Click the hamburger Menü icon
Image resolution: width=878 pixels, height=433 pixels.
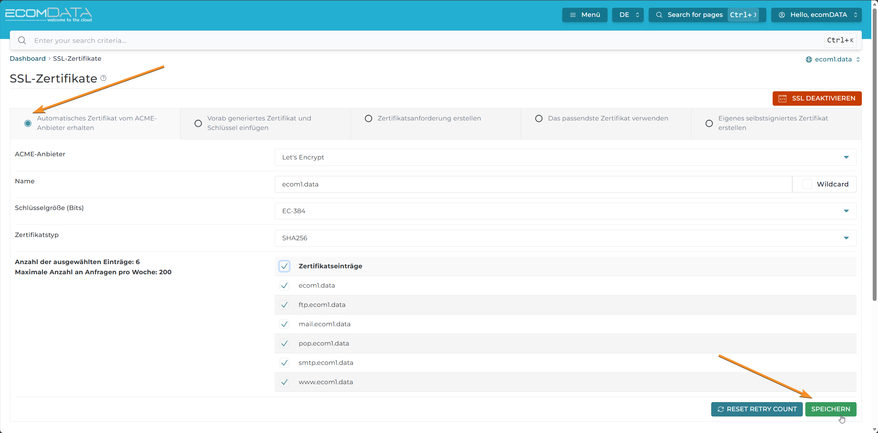tap(573, 15)
